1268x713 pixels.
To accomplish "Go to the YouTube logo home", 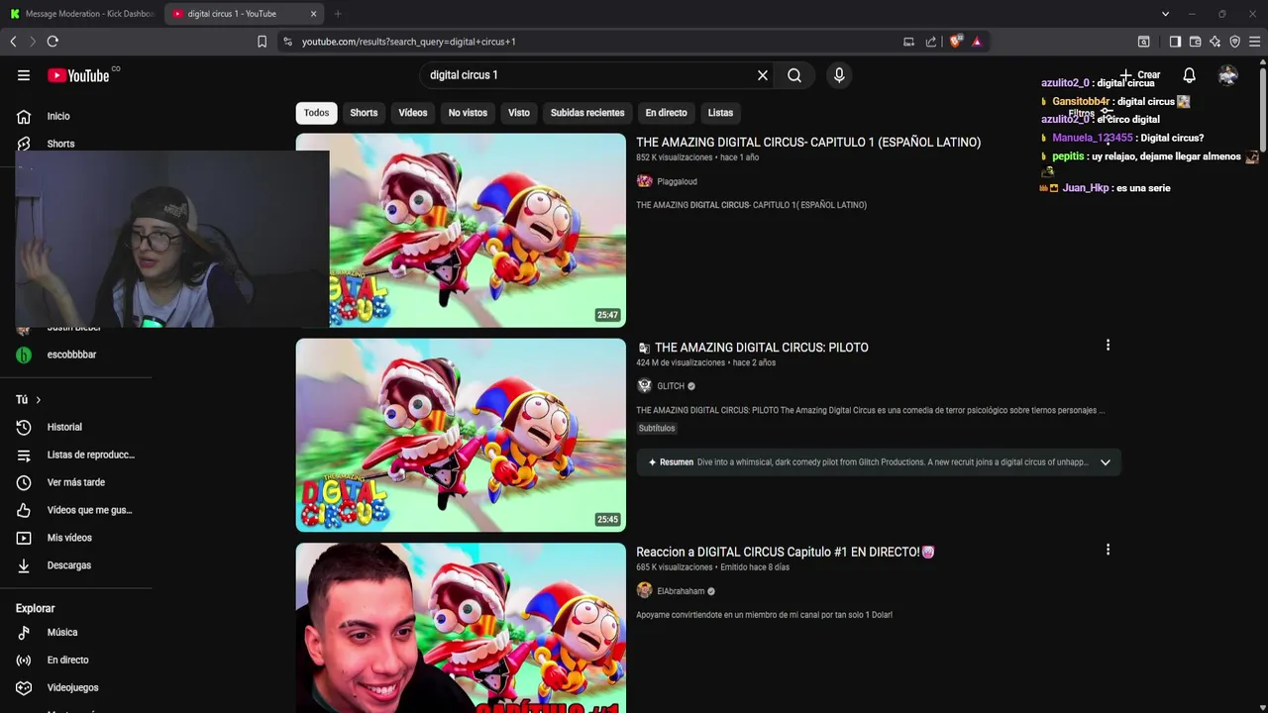I will click(78, 75).
